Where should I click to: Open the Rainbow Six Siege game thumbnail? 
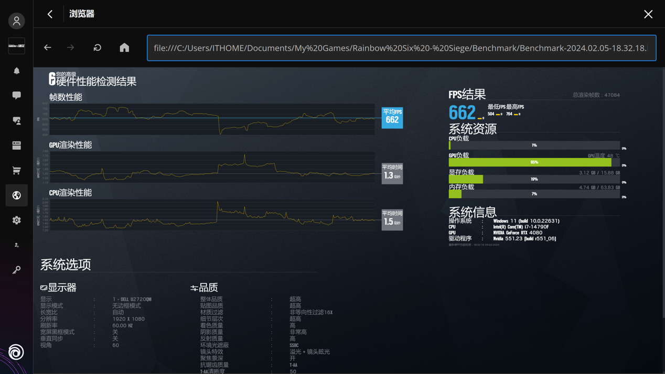point(17,46)
